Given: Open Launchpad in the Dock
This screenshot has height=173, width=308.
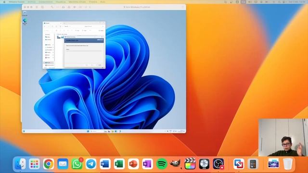Looking at the screenshot, I should click(34, 164).
